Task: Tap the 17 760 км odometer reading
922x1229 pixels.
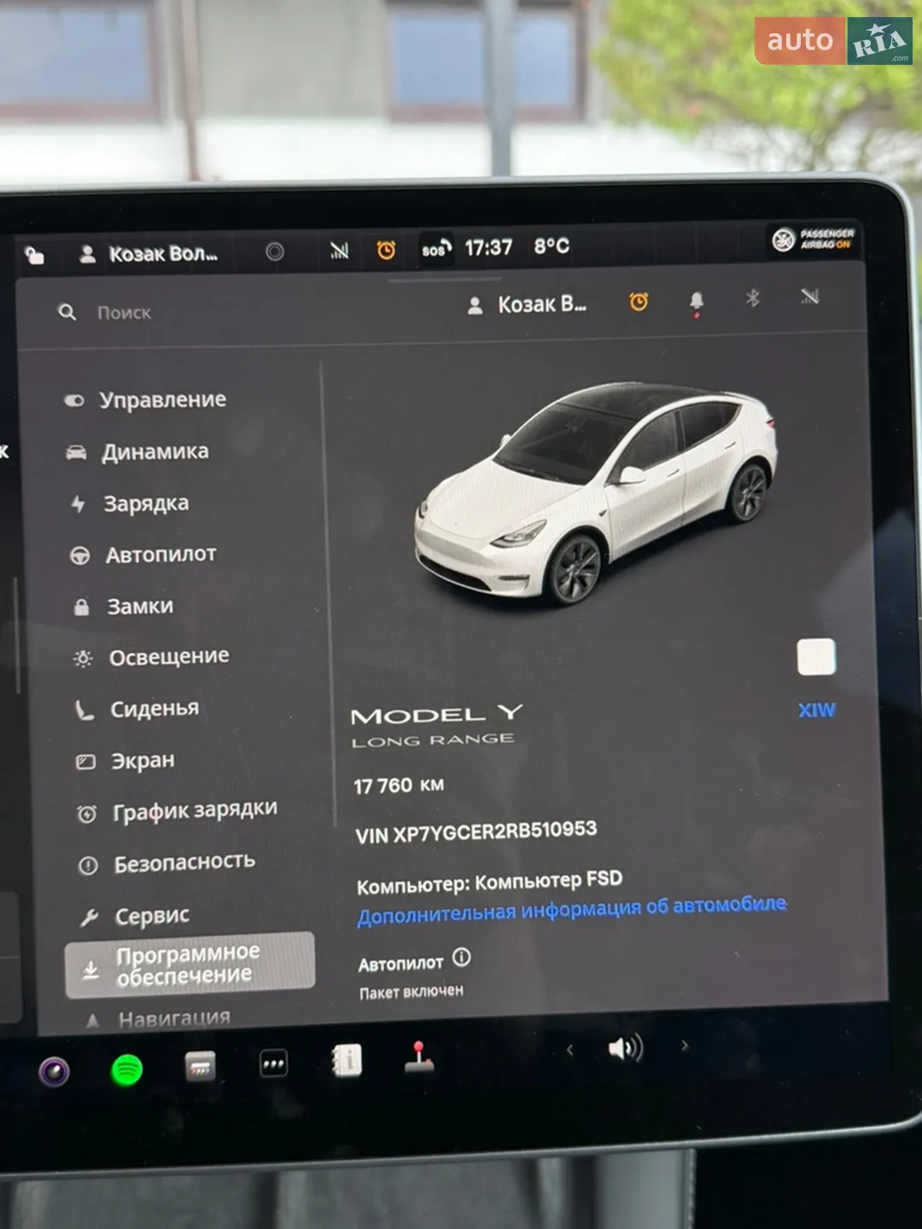Action: [x=399, y=785]
